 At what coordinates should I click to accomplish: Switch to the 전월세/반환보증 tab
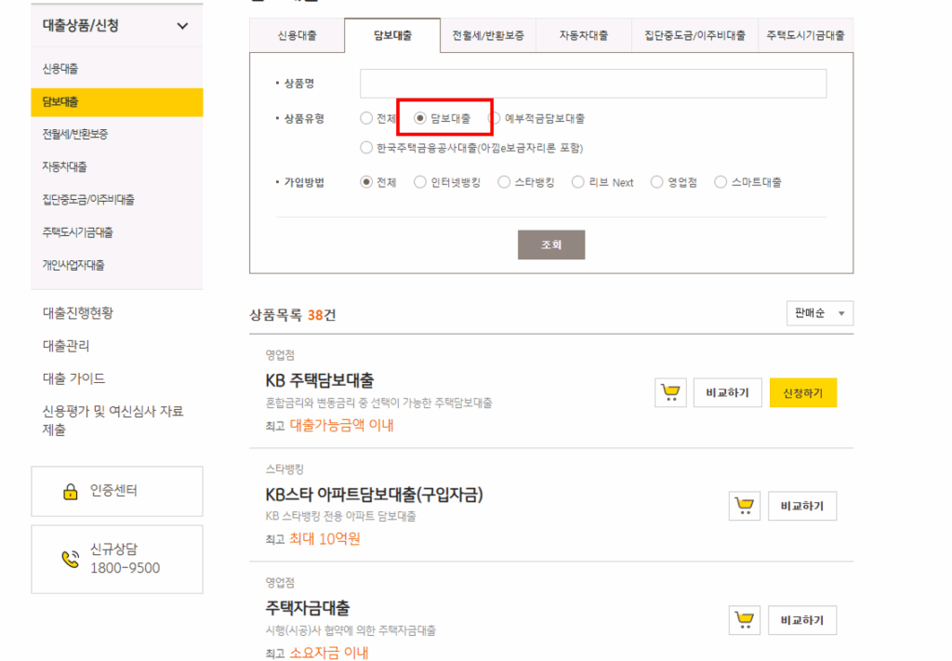[488, 35]
